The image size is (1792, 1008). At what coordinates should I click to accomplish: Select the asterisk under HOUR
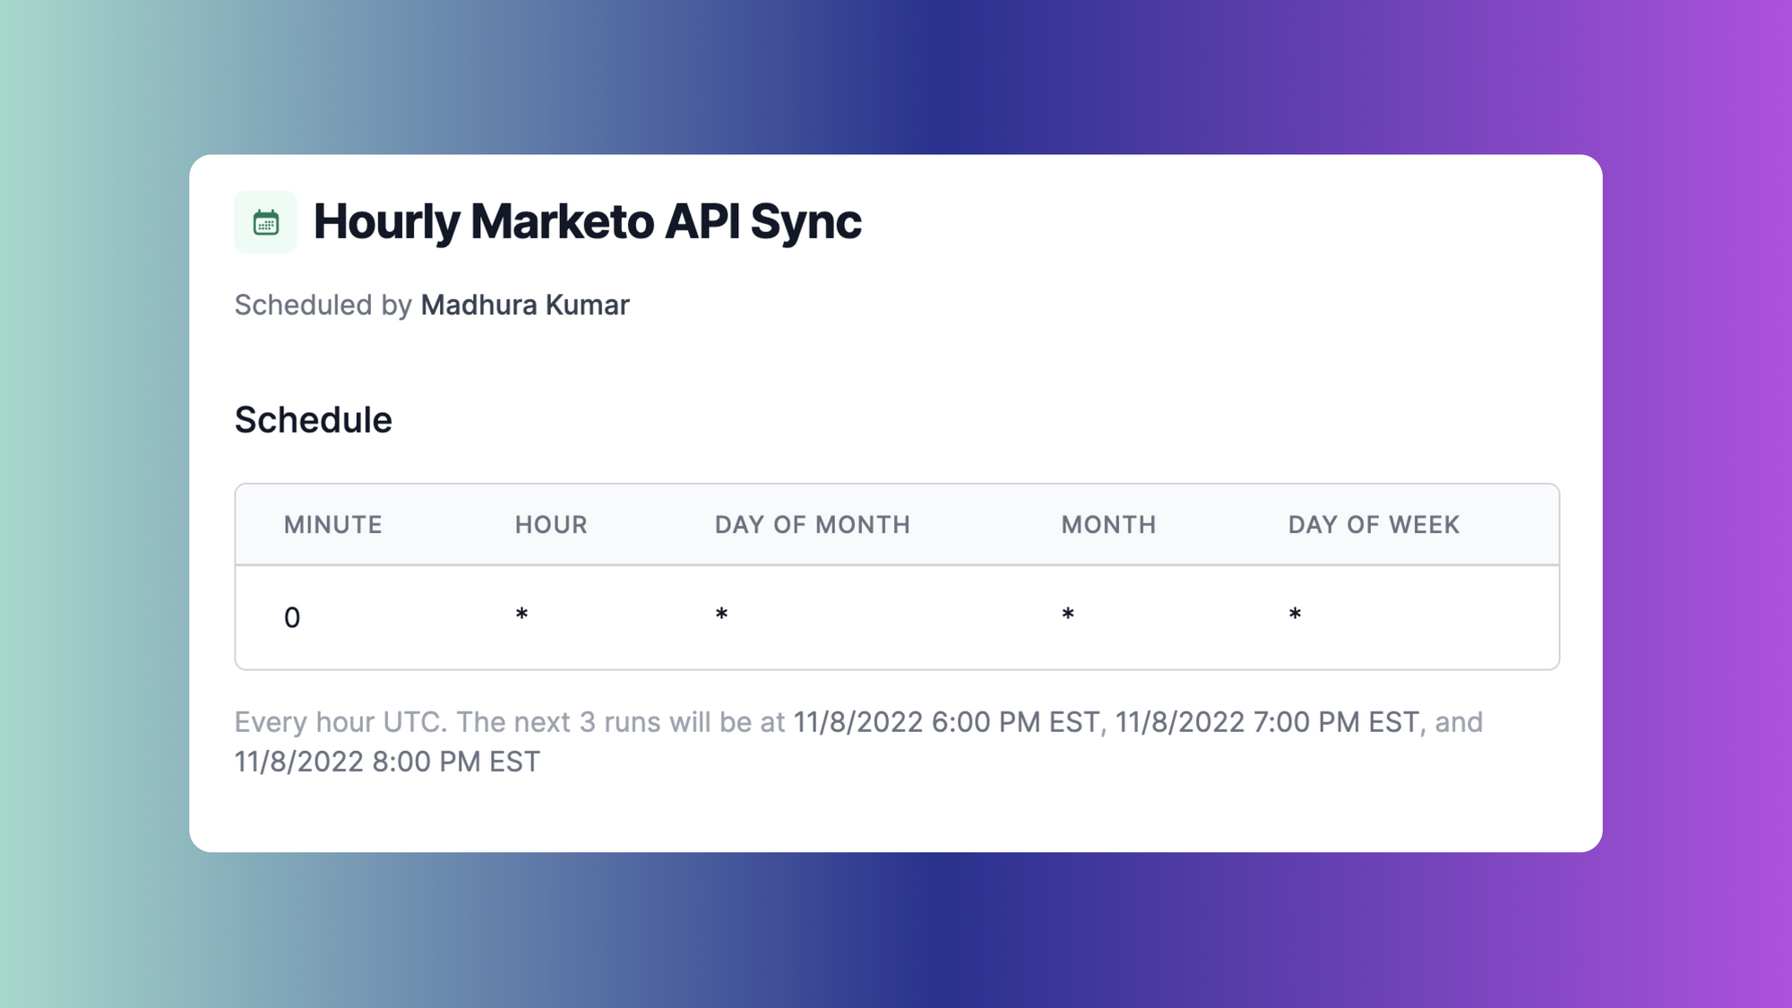click(x=521, y=615)
